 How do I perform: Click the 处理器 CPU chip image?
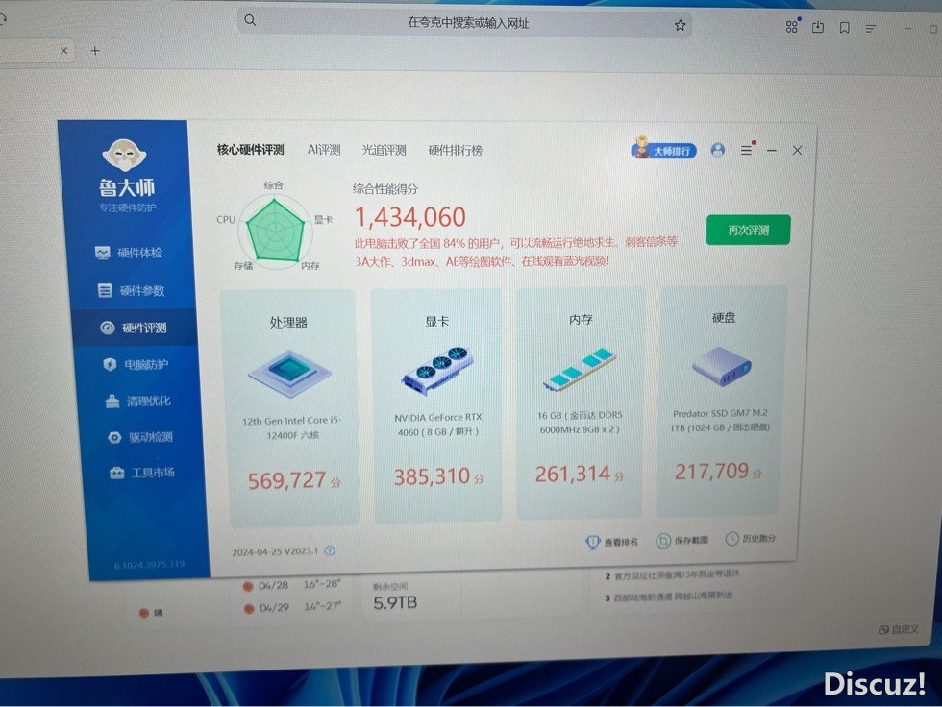pos(289,373)
